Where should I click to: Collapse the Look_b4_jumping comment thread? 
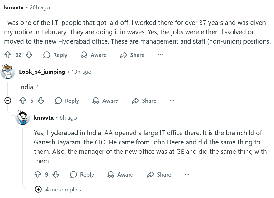(8, 101)
